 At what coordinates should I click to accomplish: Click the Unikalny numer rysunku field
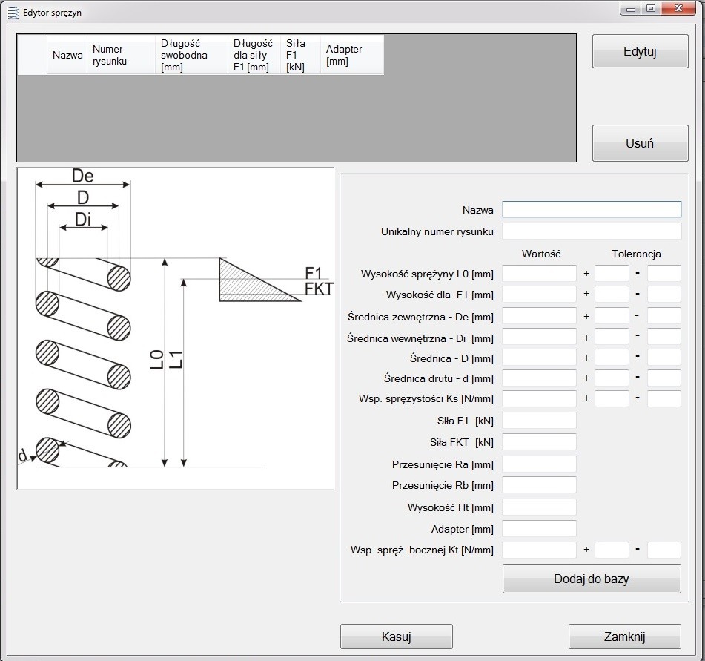[591, 231]
